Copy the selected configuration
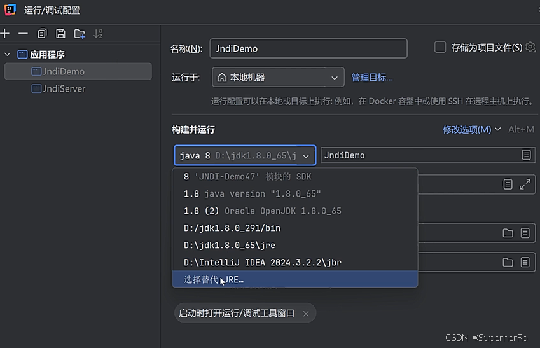 (42, 34)
